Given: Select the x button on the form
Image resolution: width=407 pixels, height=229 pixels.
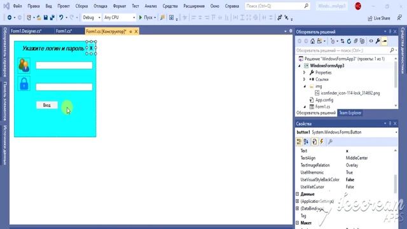Looking at the screenshot, I should coord(91,48).
